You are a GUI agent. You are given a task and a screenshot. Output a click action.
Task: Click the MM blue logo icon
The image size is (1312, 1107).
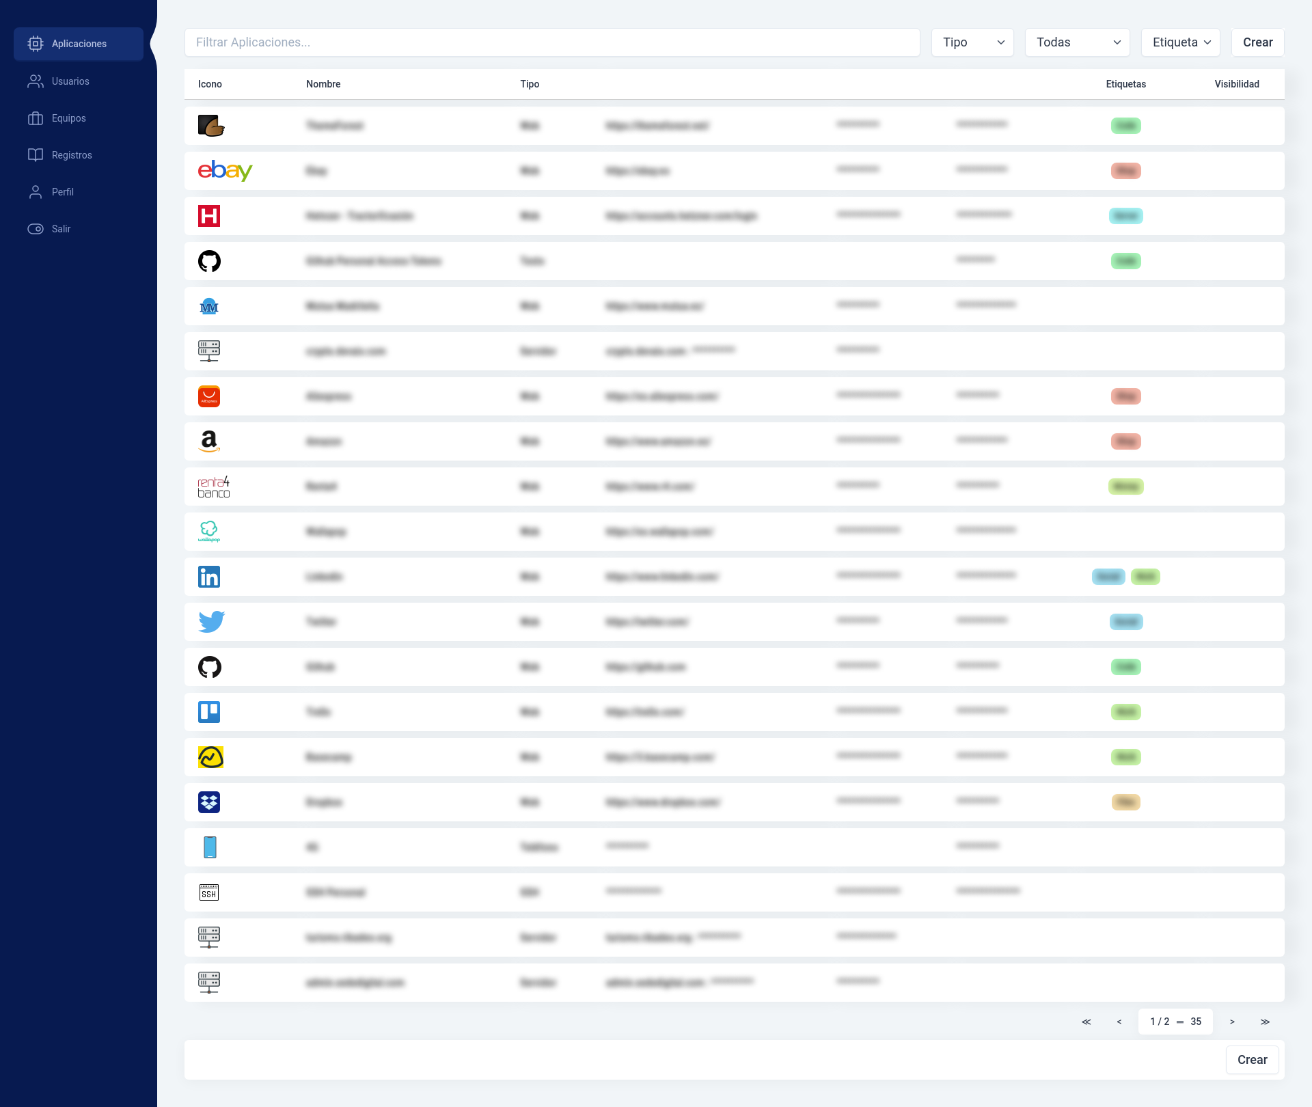point(209,306)
